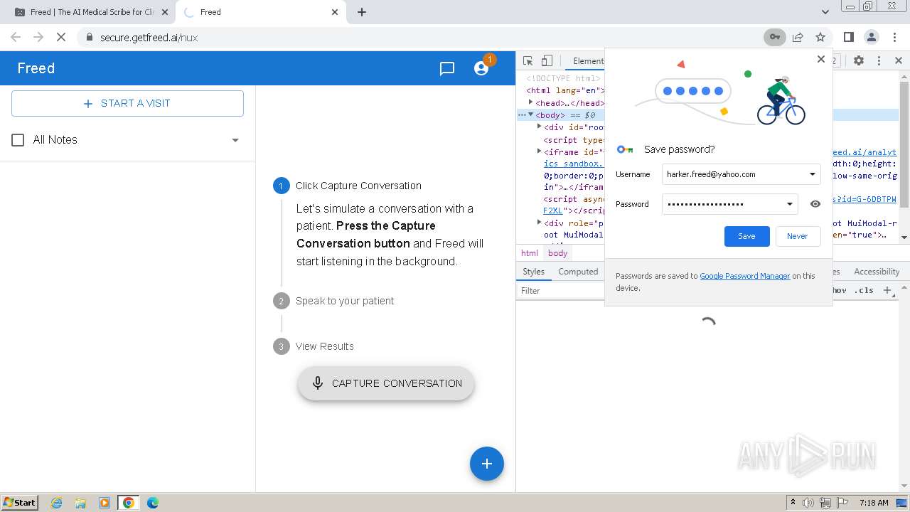Viewport: 910px width, 512px height.
Task: Click the password key icon in address bar
Action: [x=774, y=37]
